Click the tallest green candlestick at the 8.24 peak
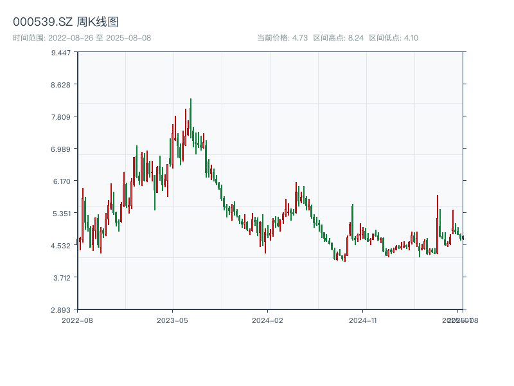Screen dimensions: 514x386 [191, 118]
